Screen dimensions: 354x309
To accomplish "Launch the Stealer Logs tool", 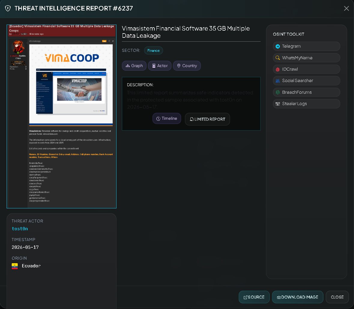I will (306, 104).
